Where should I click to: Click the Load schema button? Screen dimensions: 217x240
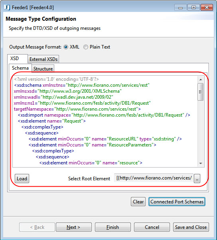pyautogui.click(x=22, y=179)
